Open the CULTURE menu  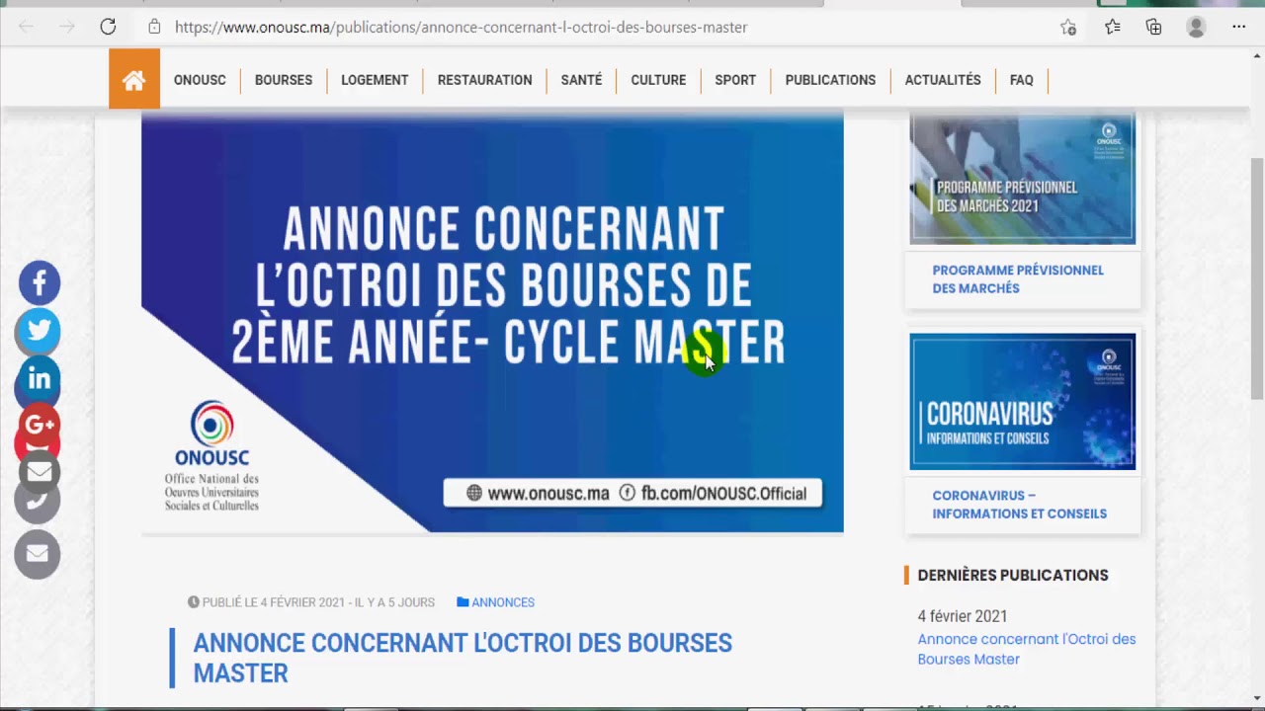[x=658, y=80]
